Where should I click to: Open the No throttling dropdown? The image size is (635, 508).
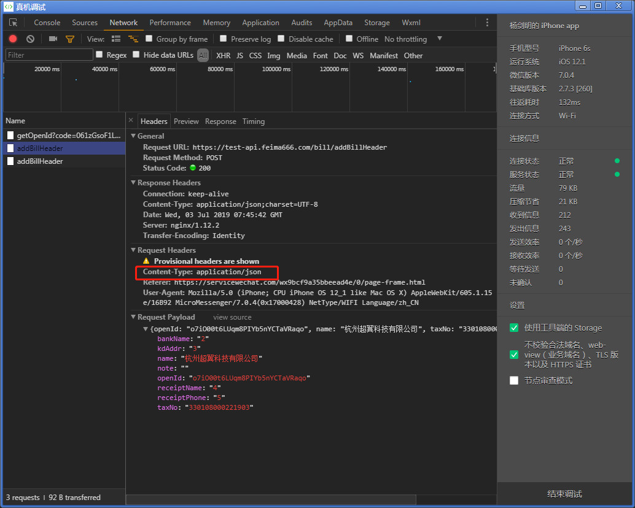[x=413, y=39]
